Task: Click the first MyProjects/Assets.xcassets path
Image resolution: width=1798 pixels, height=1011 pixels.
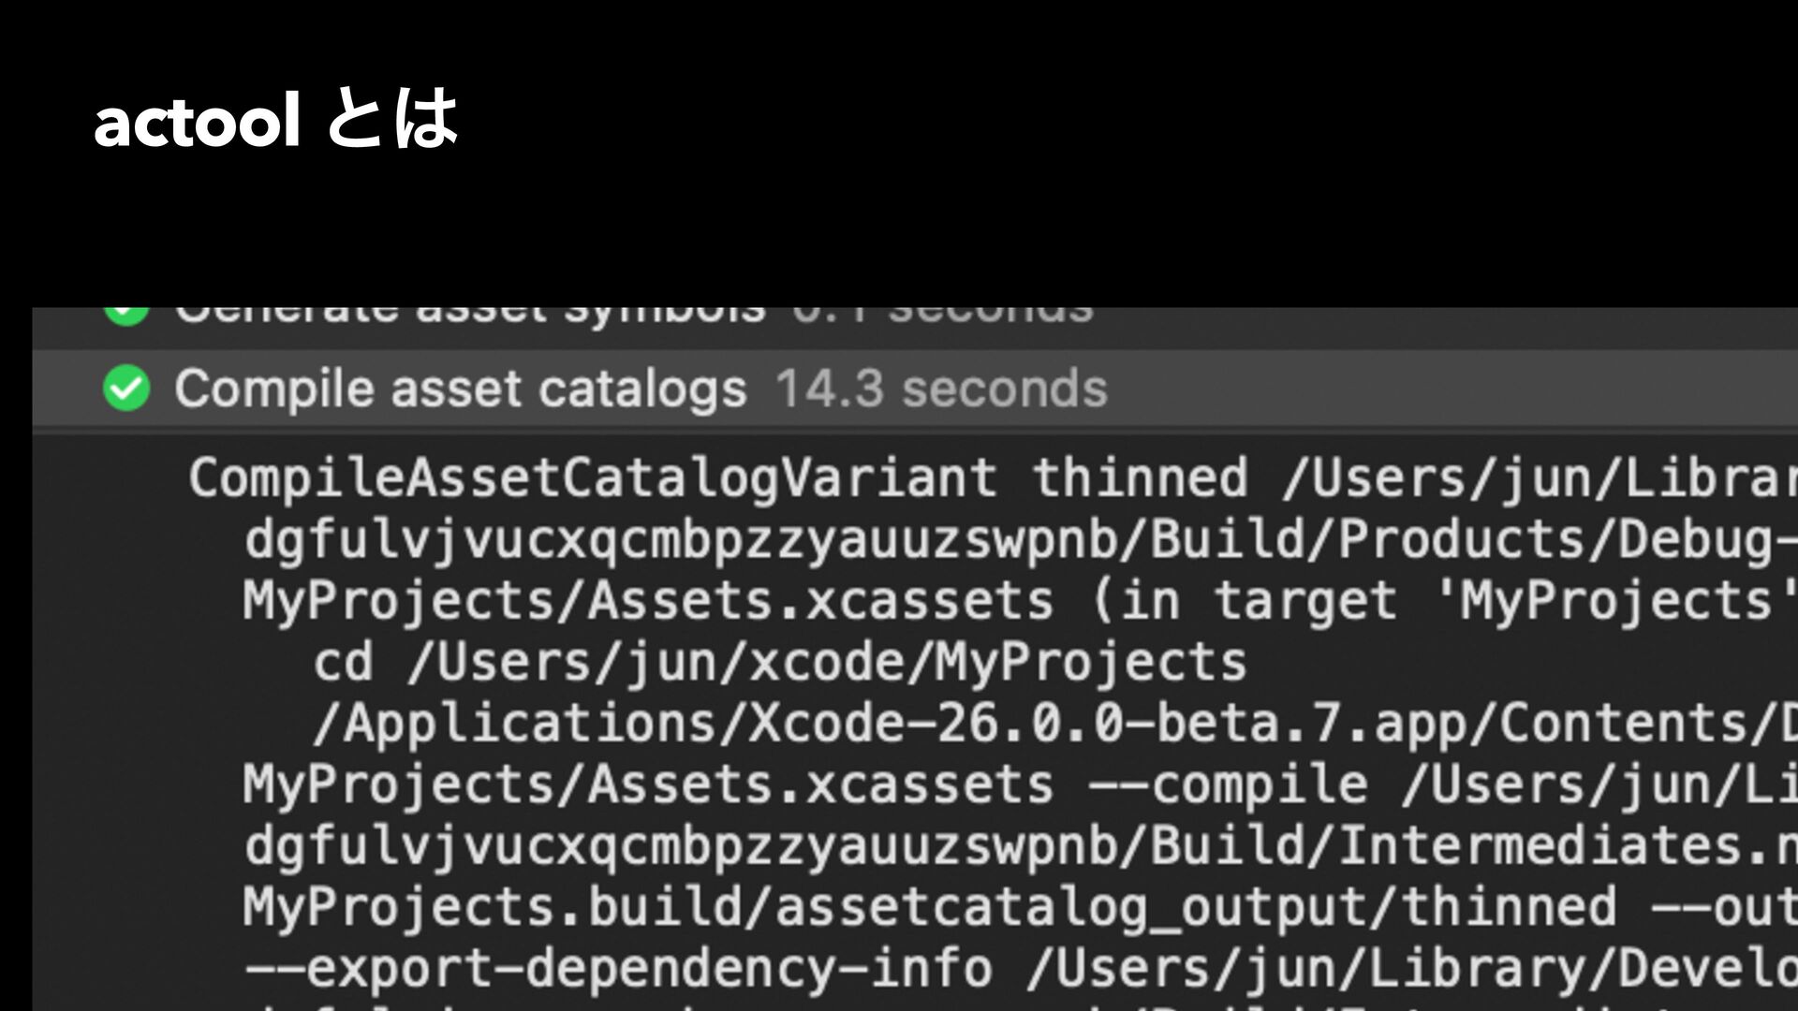Action: (x=648, y=601)
